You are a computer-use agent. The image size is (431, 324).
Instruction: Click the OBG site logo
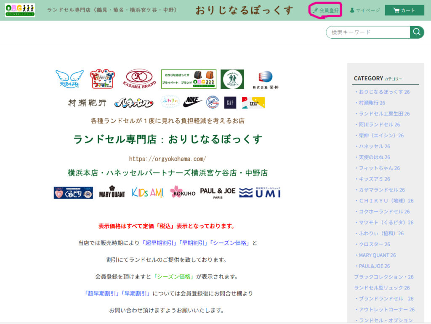[x=20, y=10]
